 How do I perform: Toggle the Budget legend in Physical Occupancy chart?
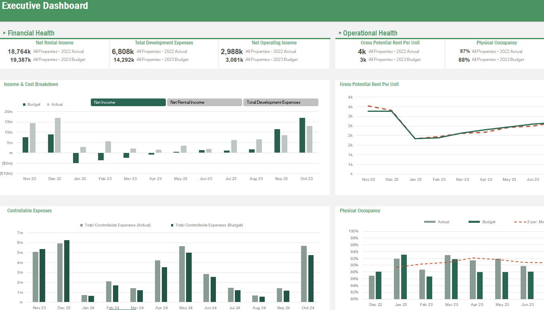coord(490,221)
